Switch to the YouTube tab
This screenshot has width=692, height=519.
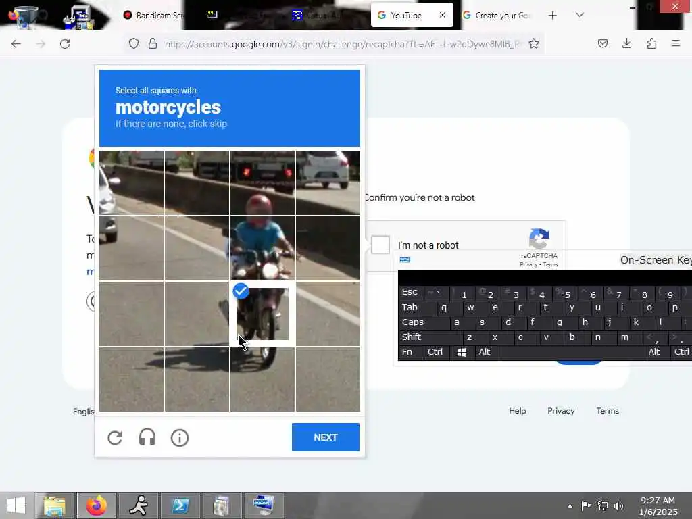click(x=412, y=16)
